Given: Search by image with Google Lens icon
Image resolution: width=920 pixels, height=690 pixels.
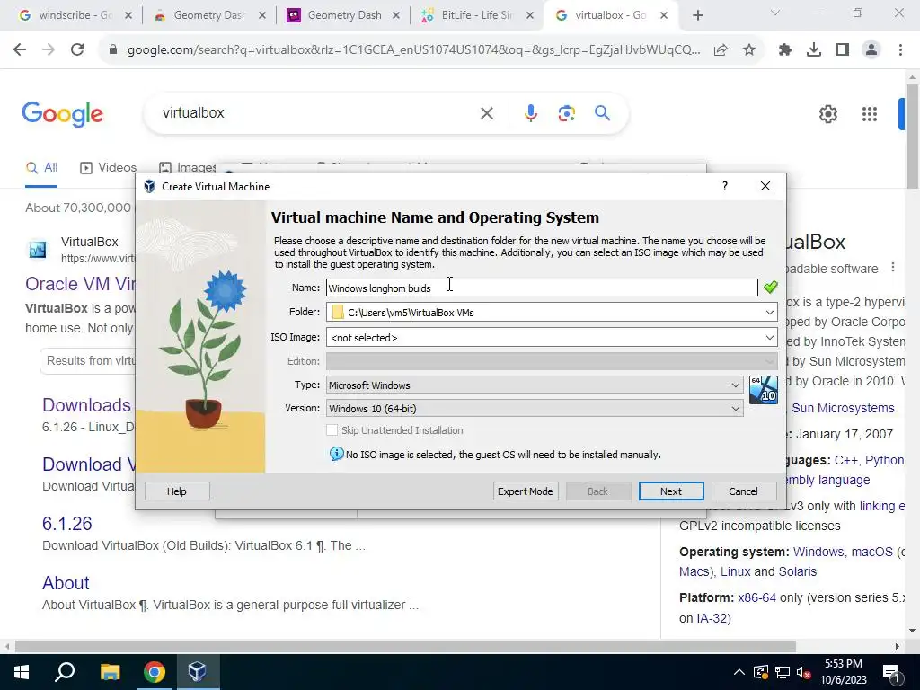Looking at the screenshot, I should click(566, 113).
